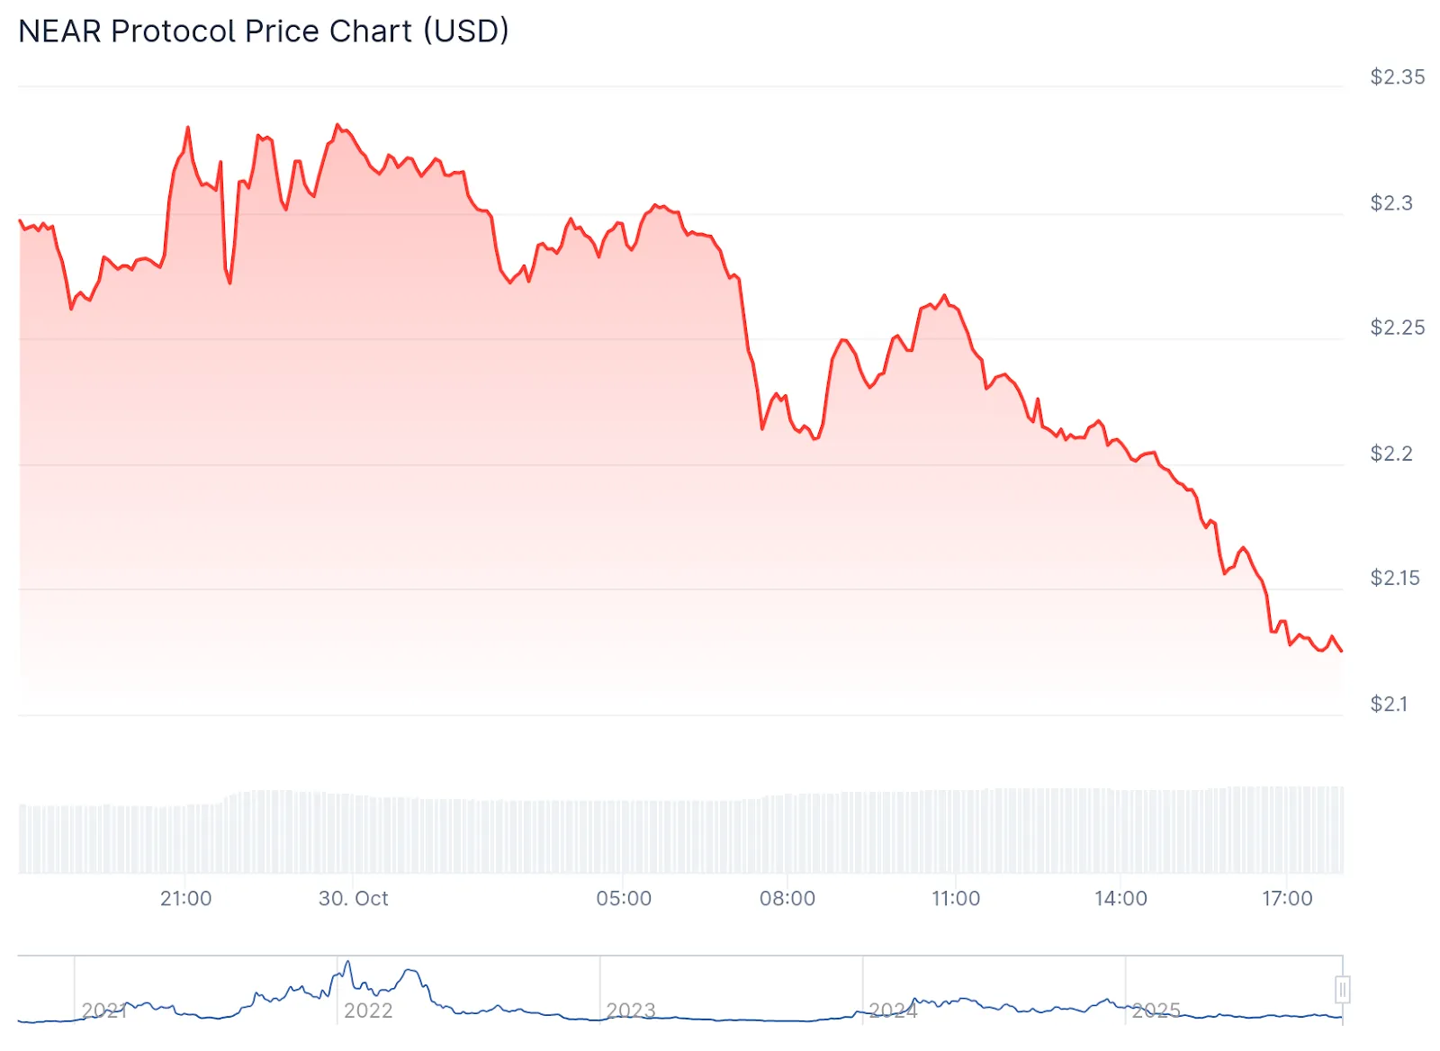Click the $2.3 y-axis label
The height and width of the screenshot is (1051, 1440).
(x=1391, y=203)
